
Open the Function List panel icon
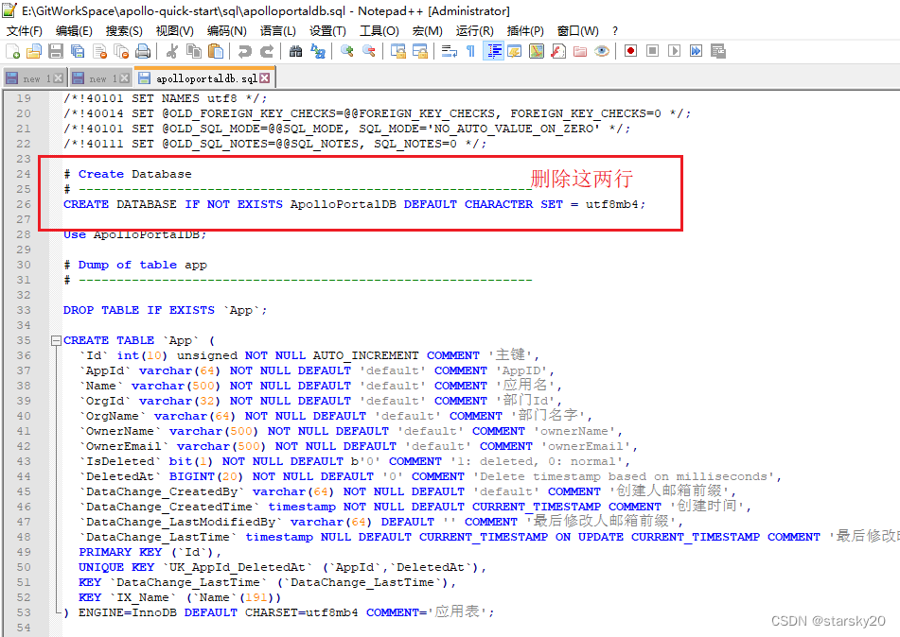558,52
